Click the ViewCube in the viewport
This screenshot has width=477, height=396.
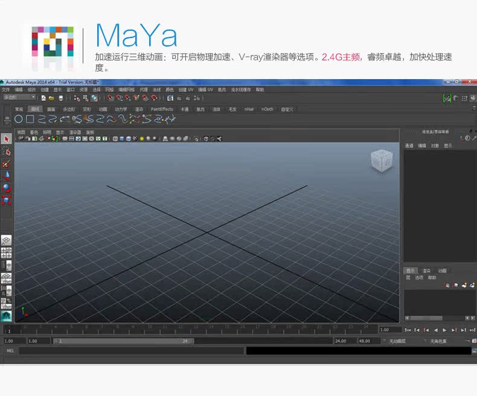[382, 161]
